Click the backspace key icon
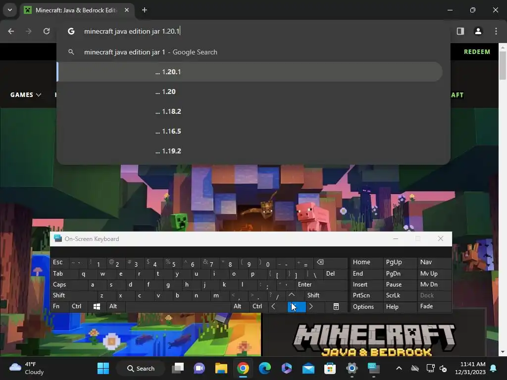Image resolution: width=507 pixels, height=380 pixels. click(331, 262)
